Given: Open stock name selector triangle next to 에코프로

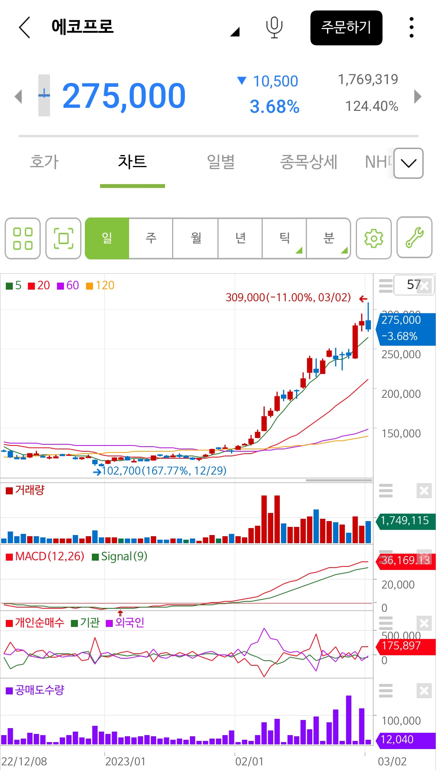Looking at the screenshot, I should [x=235, y=32].
